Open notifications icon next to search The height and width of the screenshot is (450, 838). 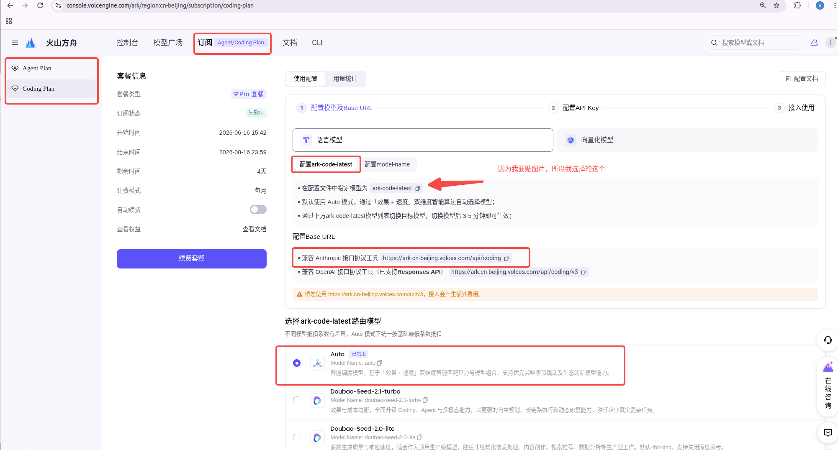click(814, 43)
